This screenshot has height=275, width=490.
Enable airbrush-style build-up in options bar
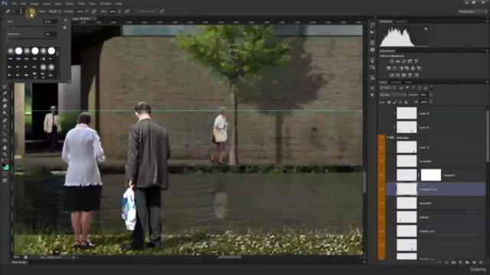(x=127, y=11)
